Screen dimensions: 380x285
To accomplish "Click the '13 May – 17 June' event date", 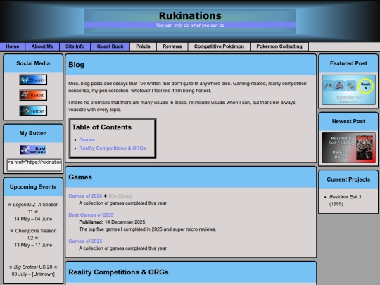I will (33, 246).
